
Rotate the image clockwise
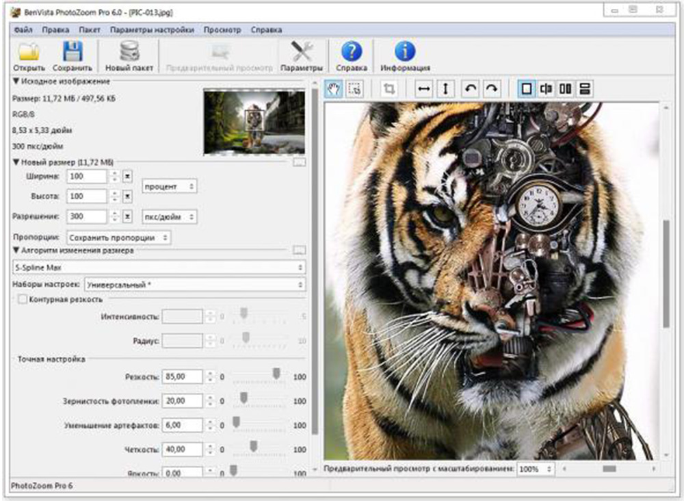pos(492,89)
